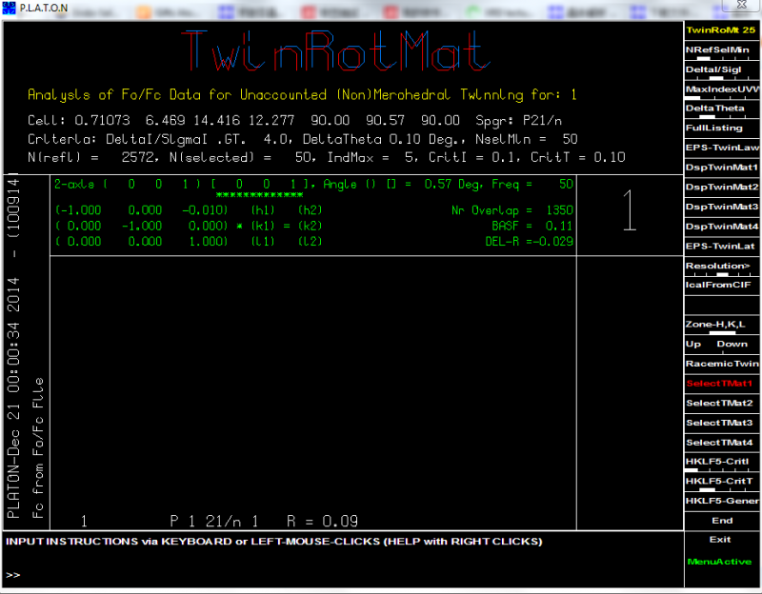Click the HKLF5-Gener button

pyautogui.click(x=721, y=502)
